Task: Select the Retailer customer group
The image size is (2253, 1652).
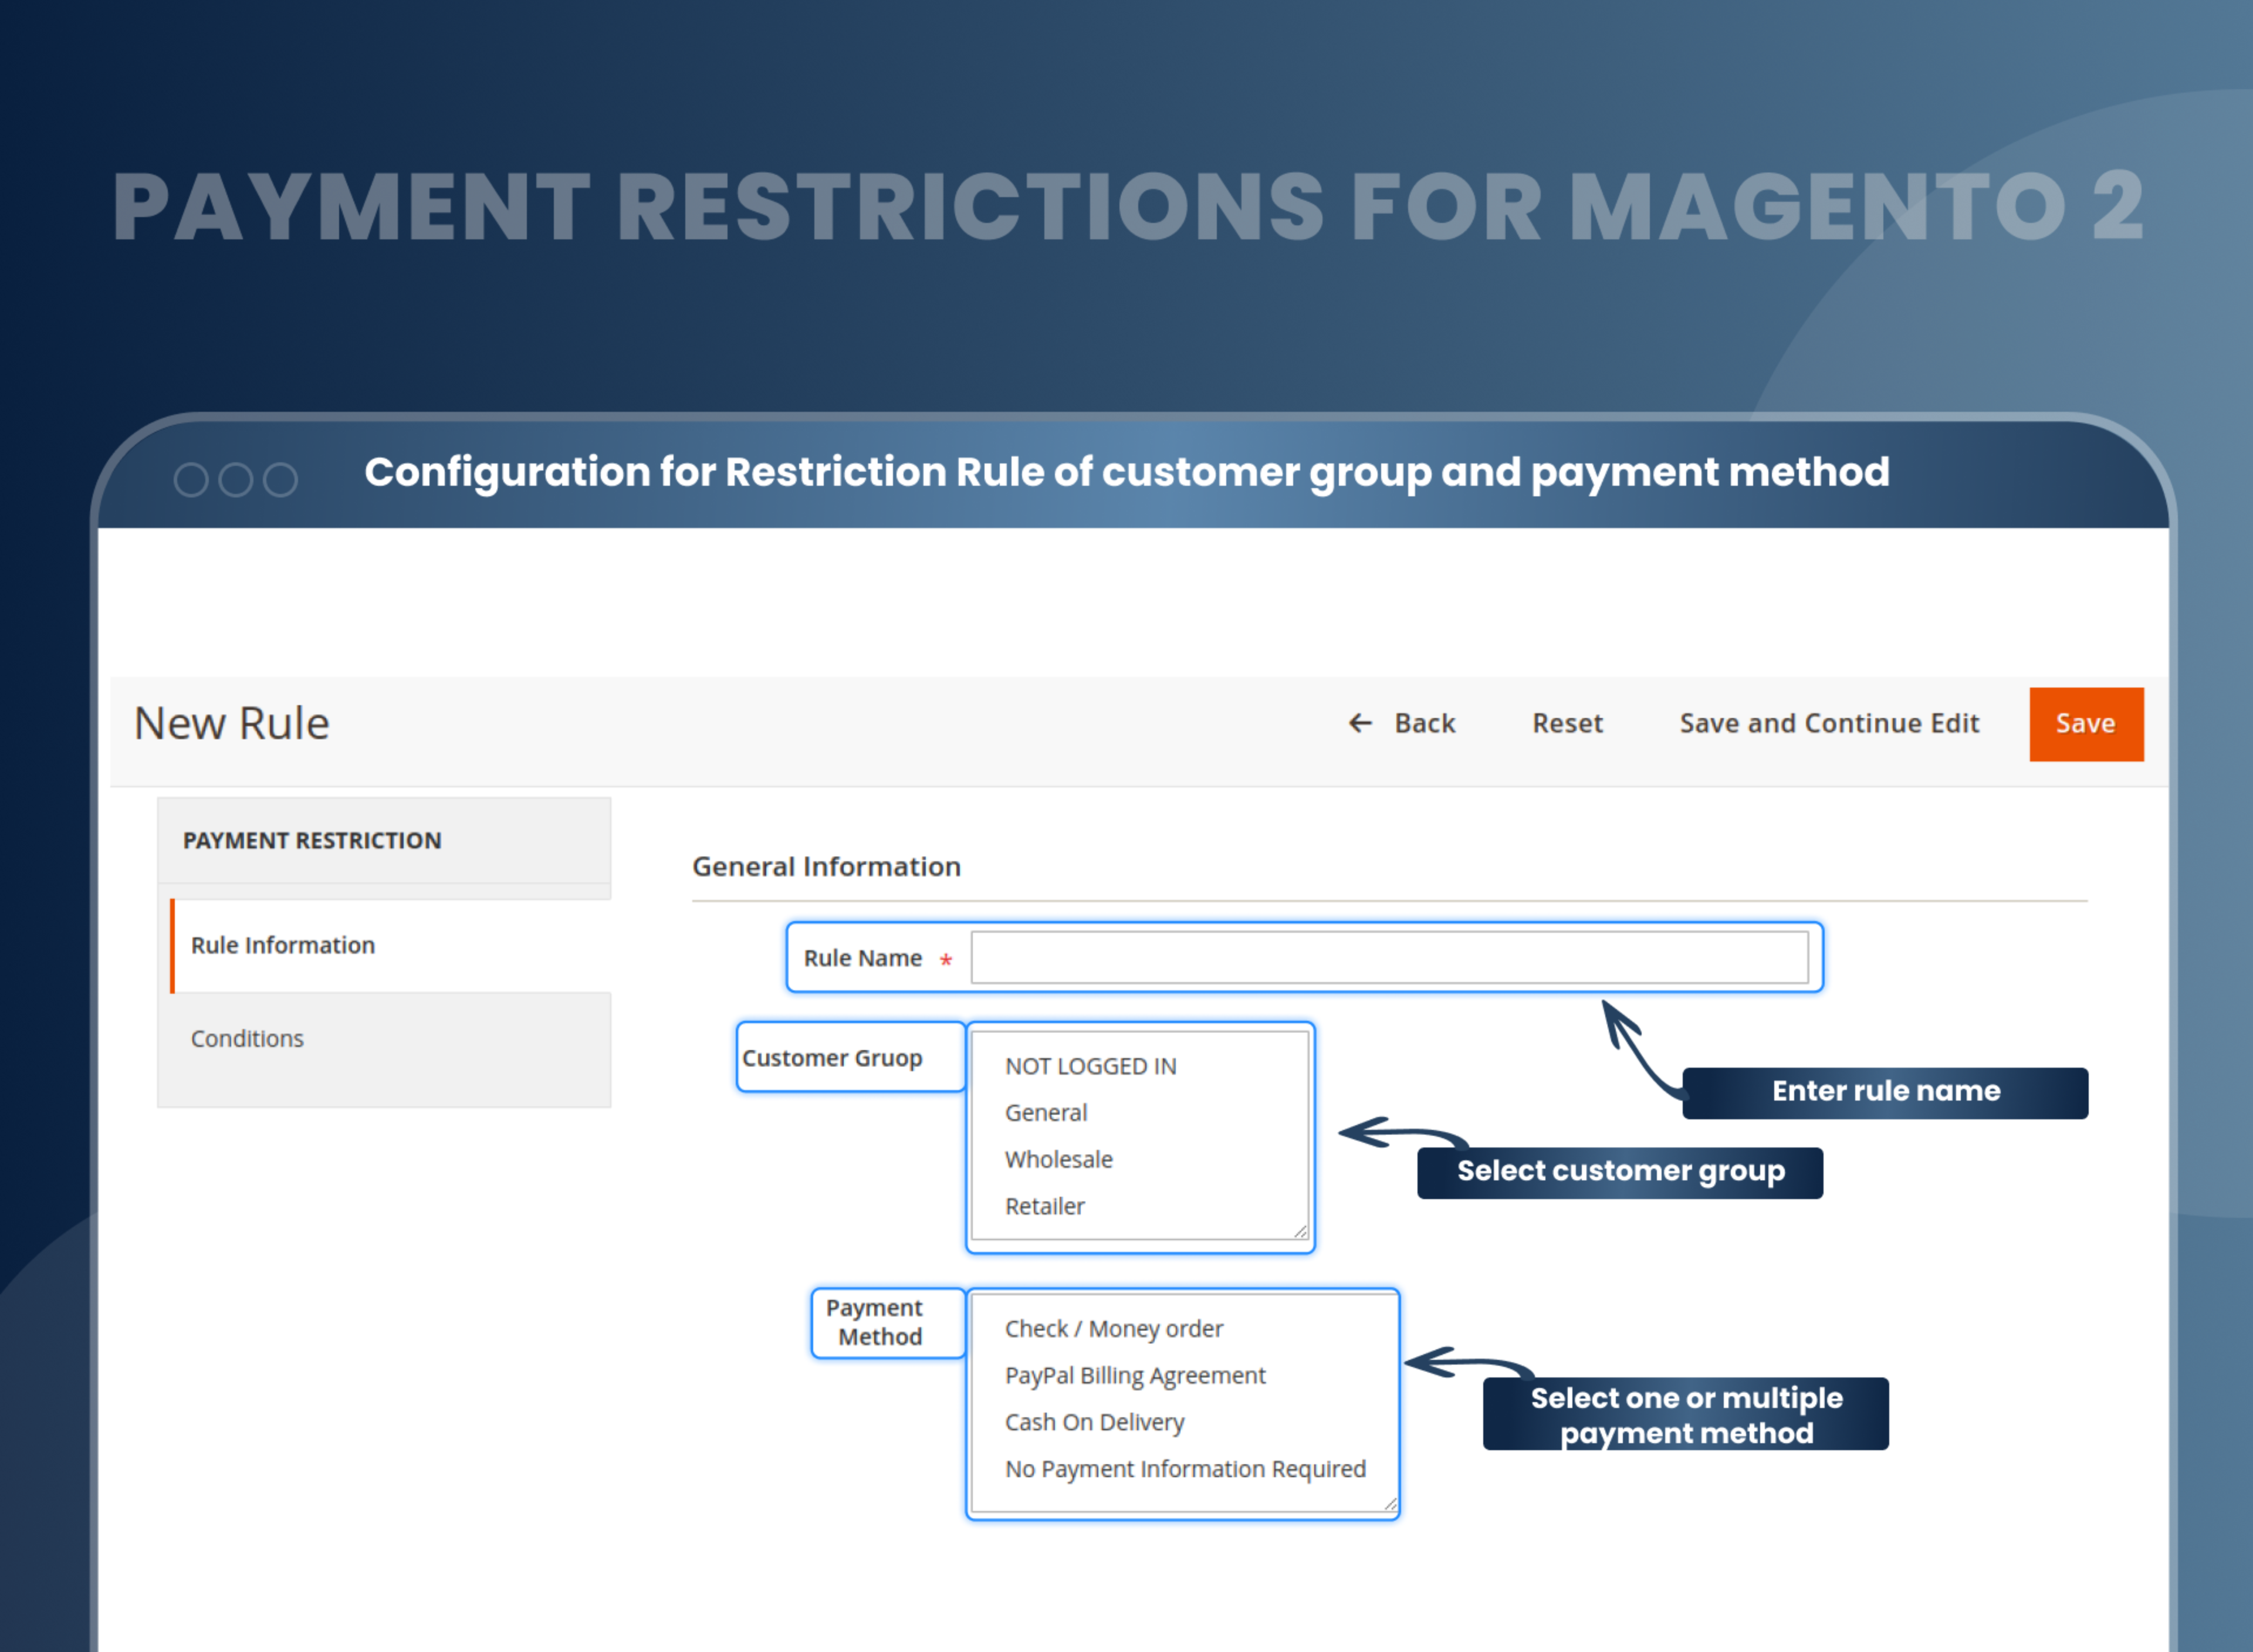Action: pyautogui.click(x=1043, y=1206)
